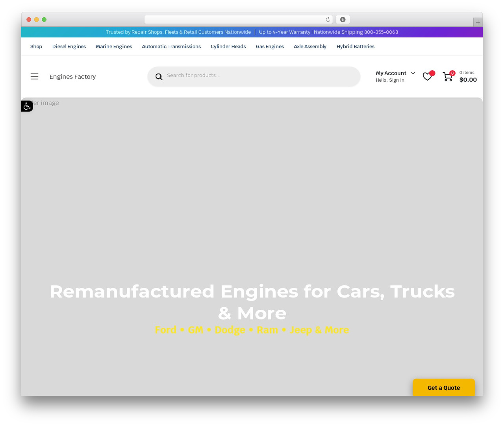
Task: Go to Axle Assembly category
Action: click(310, 46)
